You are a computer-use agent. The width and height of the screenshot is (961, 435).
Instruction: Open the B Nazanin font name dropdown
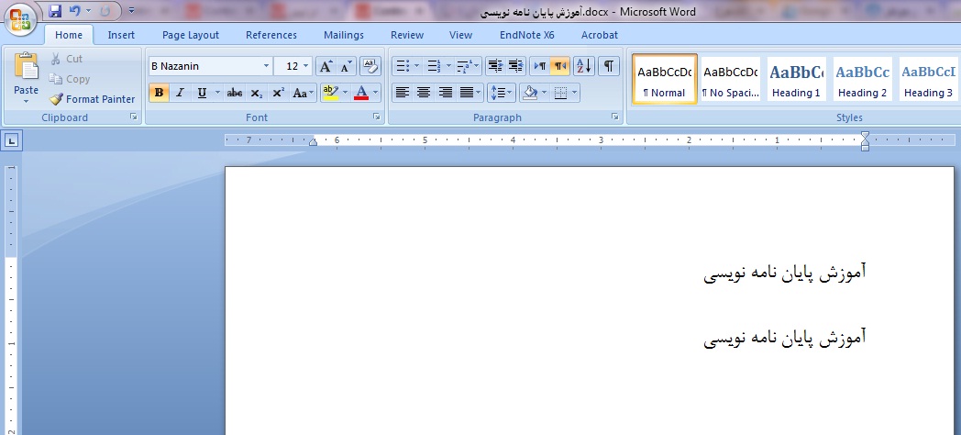click(266, 66)
